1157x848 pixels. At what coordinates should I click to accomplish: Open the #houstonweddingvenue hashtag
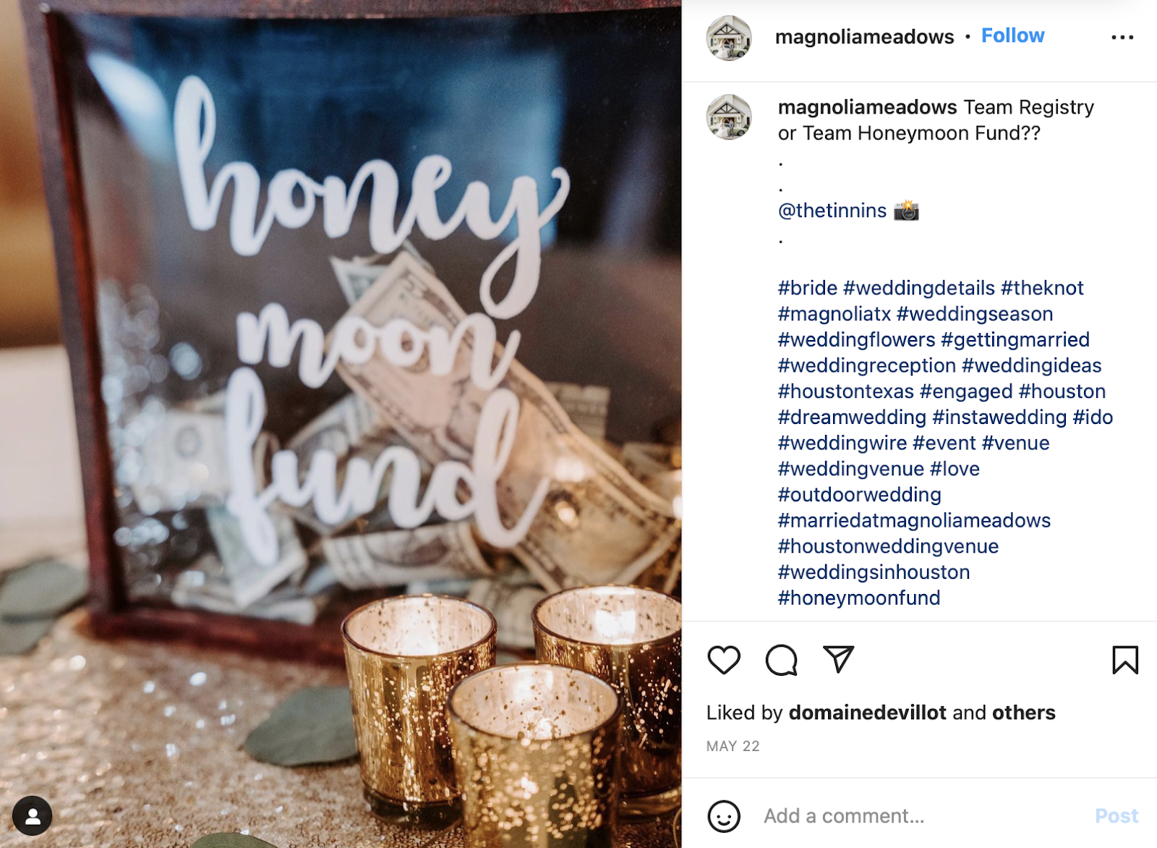(x=888, y=546)
